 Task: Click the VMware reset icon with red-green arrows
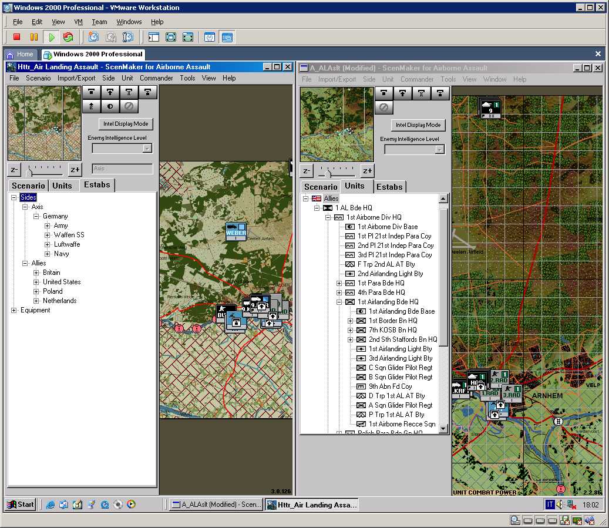pyautogui.click(x=68, y=37)
